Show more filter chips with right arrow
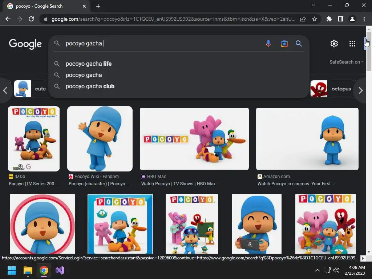Viewport: 372px width, 279px height. pos(361,90)
